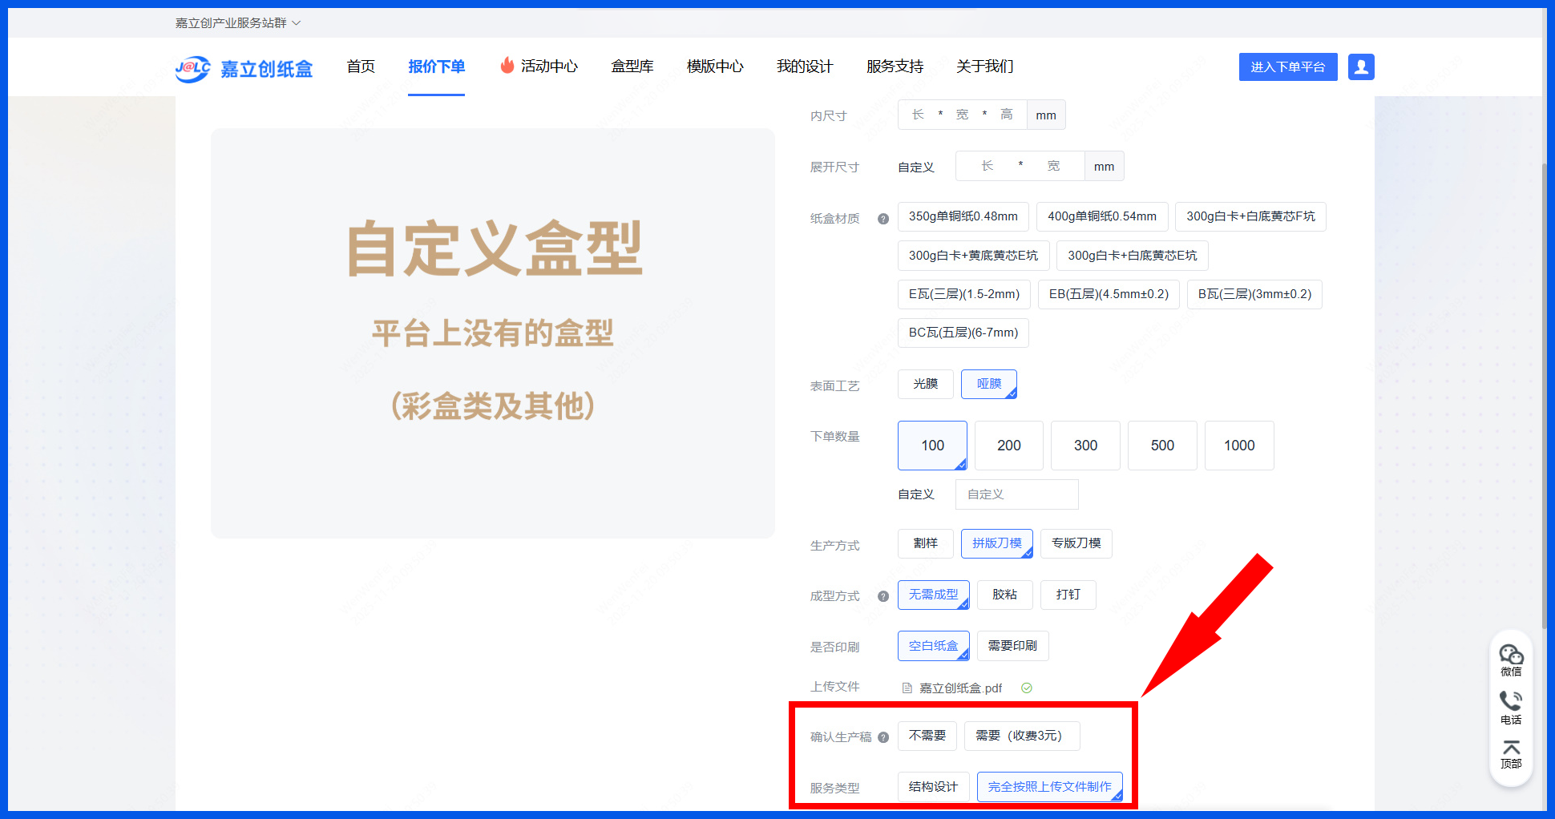1555x819 pixels.
Task: Click the custom quantity 自定义 input field
Action: 1016,494
